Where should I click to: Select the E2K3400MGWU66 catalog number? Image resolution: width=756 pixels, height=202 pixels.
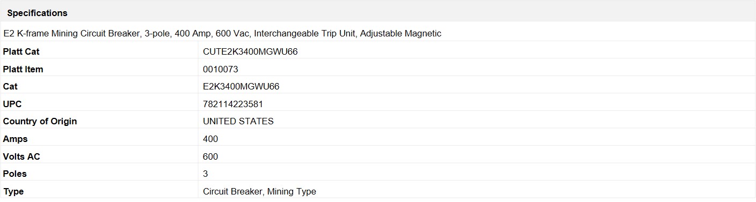241,86
